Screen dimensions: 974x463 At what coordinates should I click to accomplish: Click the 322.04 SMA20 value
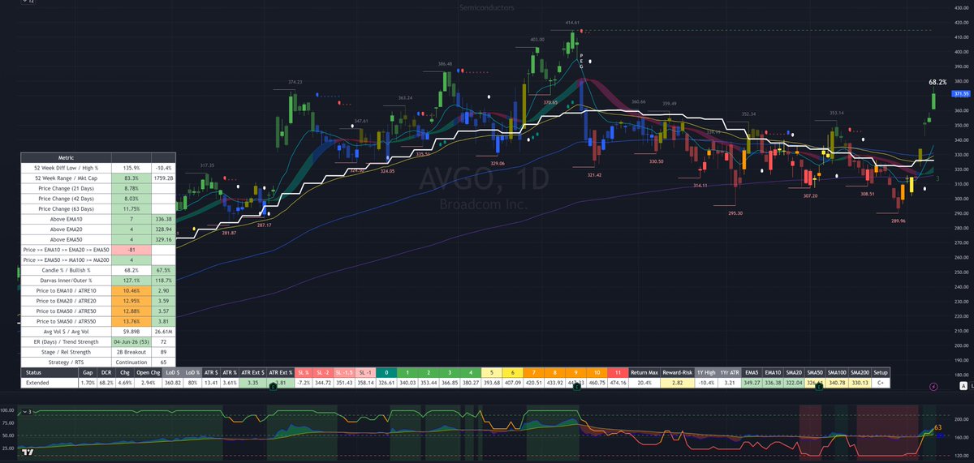793,382
